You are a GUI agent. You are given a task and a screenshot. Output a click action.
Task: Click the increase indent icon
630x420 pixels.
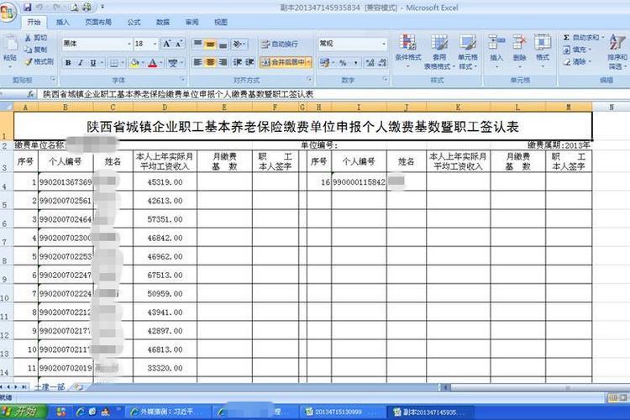pyautogui.click(x=249, y=62)
